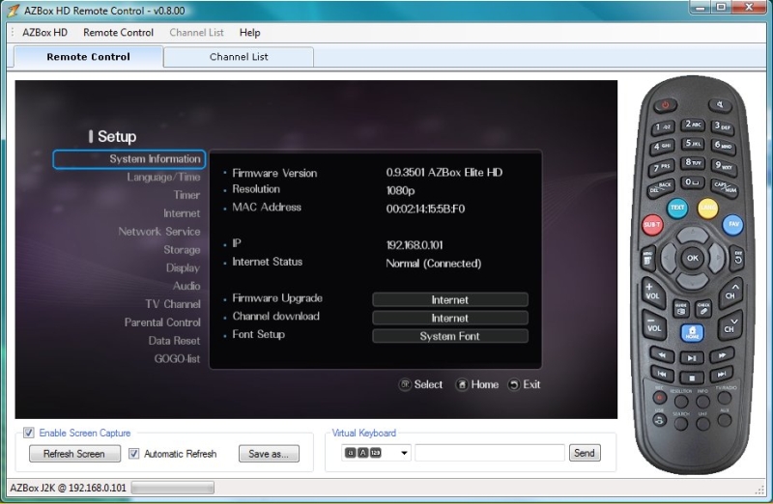This screenshot has width=773, height=504.
Task: Click System Information in the Setup list
Action: click(129, 159)
